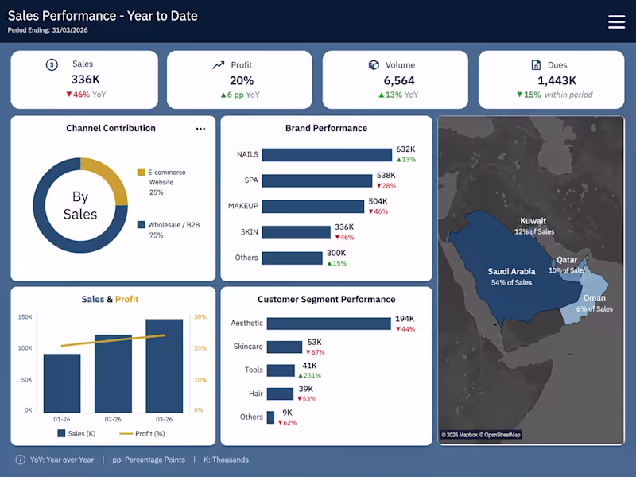
Task: Click the Channel Contribution title
Action: pyautogui.click(x=111, y=128)
